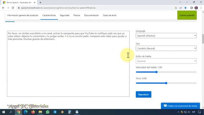Viewport: 204px width, 115px height.
Task: Click the share page icon
Action: pyautogui.click(x=181, y=8)
